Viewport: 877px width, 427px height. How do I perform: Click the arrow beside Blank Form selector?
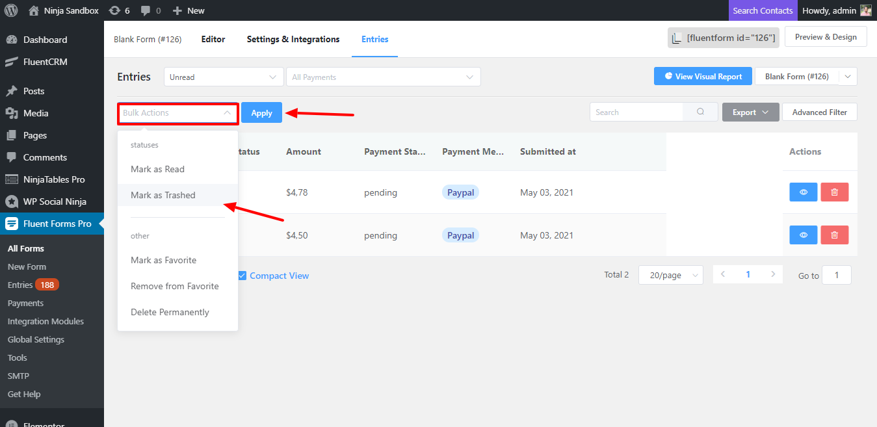[x=848, y=77]
